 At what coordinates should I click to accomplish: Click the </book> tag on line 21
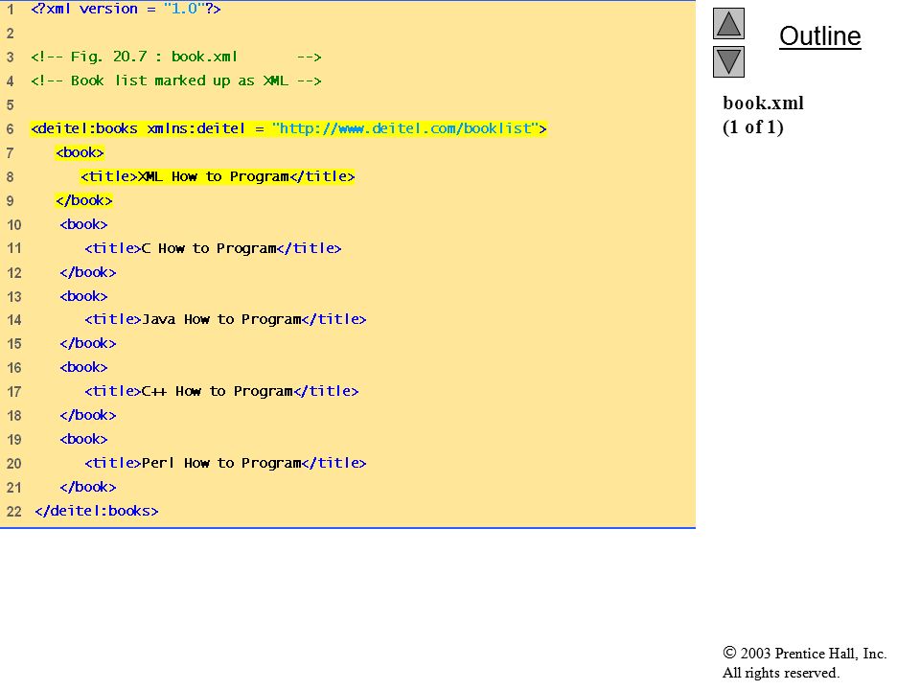pyautogui.click(x=88, y=488)
